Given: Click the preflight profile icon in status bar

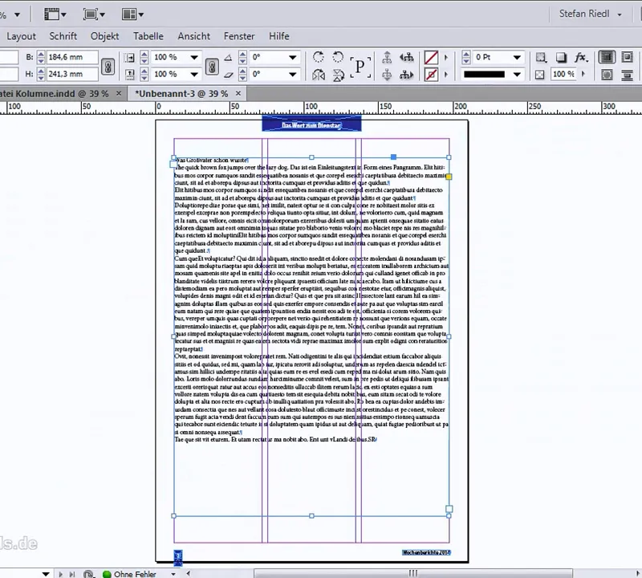Looking at the screenshot, I should [88, 574].
